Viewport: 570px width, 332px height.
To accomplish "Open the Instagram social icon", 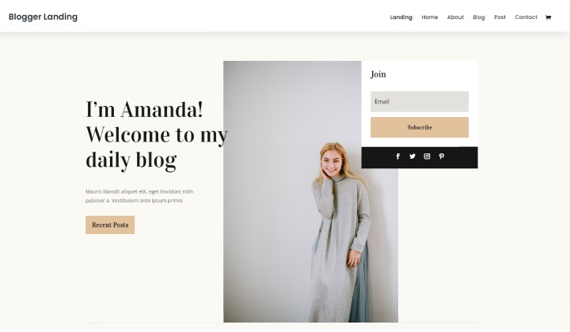I will coord(427,157).
